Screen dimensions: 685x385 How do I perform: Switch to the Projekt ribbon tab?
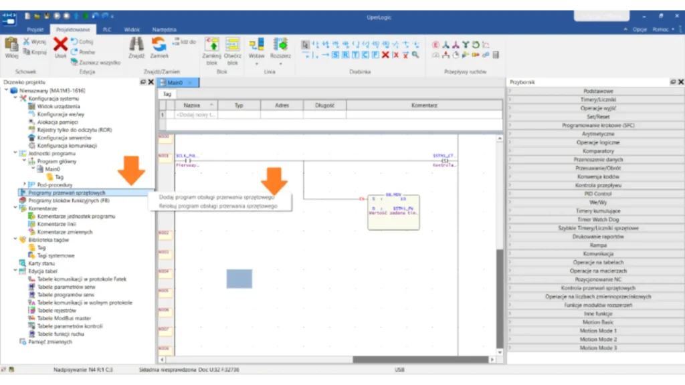35,29
